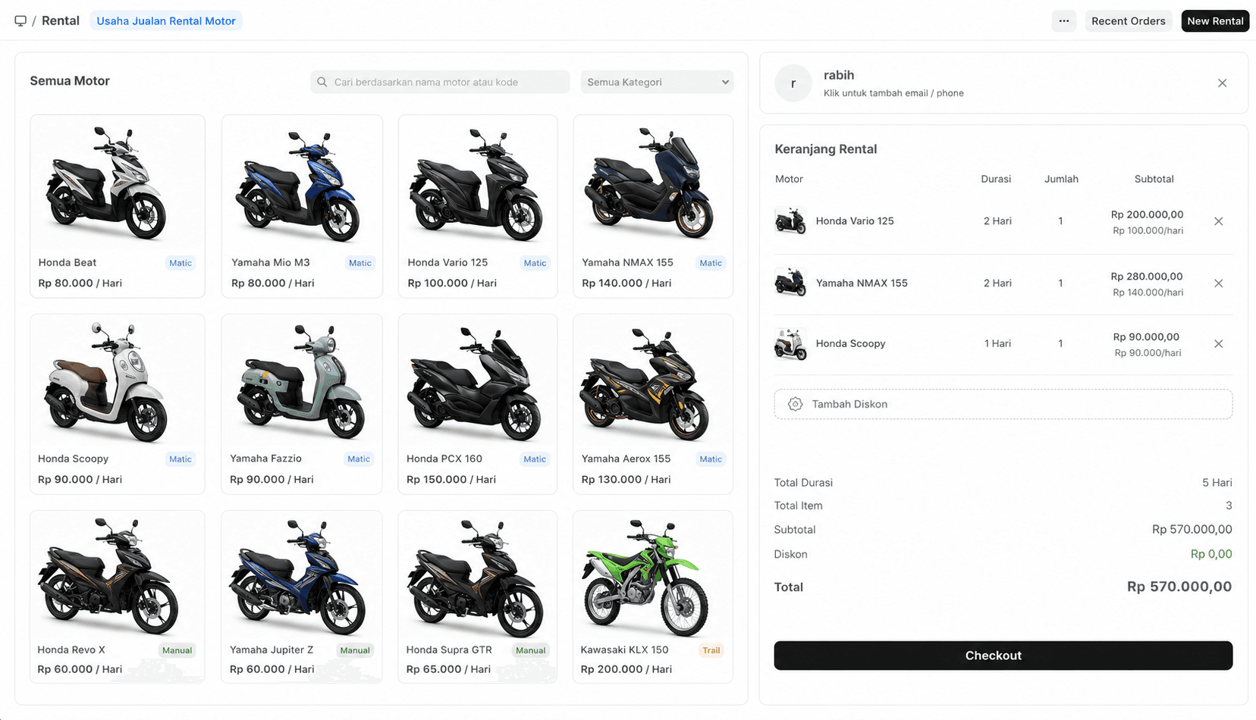Click the Keranjang Rental heading
Screen dimensions: 1256x720
(825, 149)
